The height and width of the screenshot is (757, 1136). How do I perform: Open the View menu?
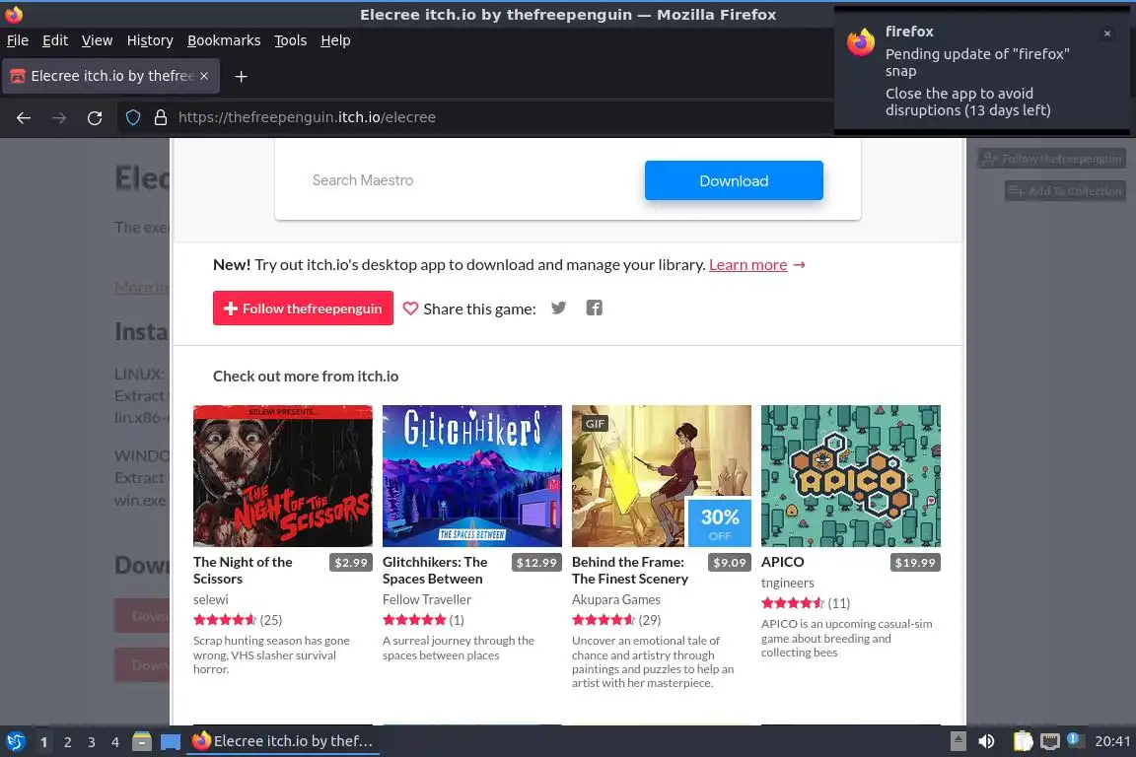point(97,40)
